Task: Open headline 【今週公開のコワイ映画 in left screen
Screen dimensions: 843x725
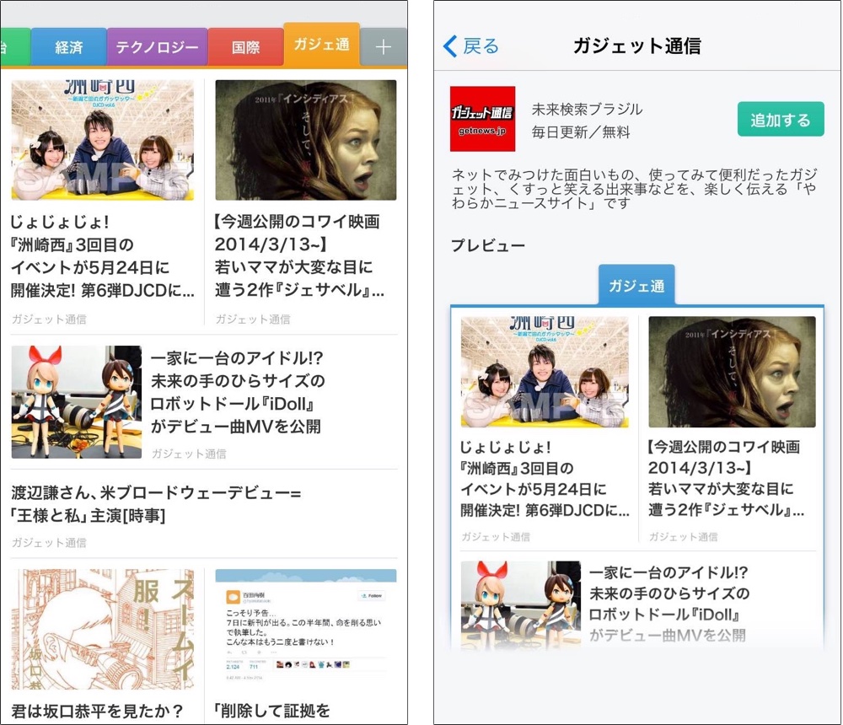Action: pos(299,256)
